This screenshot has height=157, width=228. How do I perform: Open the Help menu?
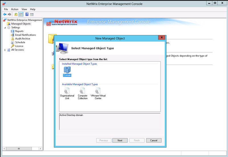click(x=33, y=9)
